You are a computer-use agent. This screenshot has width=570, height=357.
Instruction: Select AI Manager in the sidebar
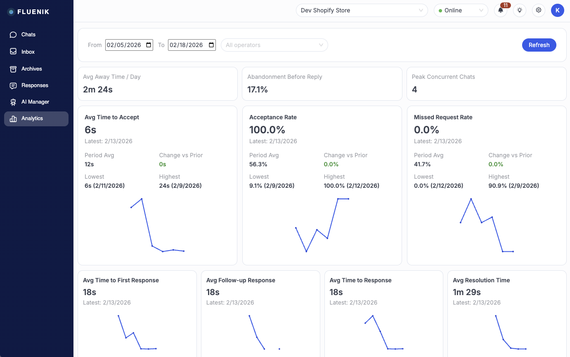pos(35,102)
